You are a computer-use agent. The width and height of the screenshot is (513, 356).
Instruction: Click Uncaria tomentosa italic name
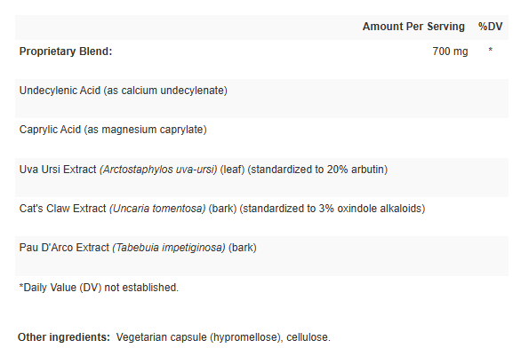[x=157, y=209]
